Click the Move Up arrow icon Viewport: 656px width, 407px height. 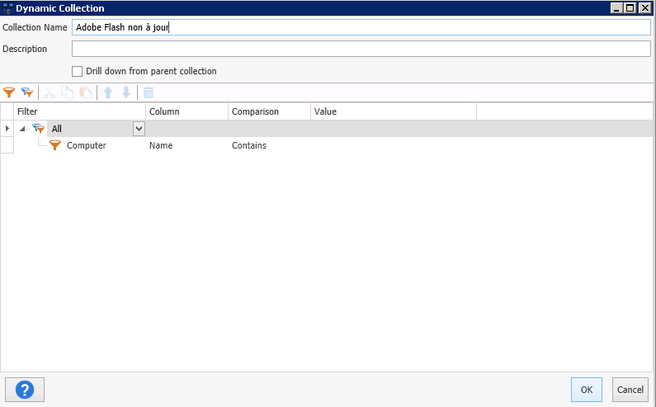coord(108,92)
